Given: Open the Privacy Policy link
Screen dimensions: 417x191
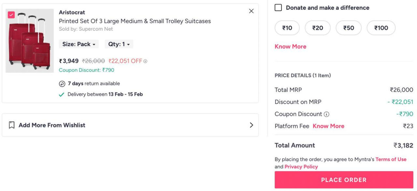Looking at the screenshot, I should (301, 167).
